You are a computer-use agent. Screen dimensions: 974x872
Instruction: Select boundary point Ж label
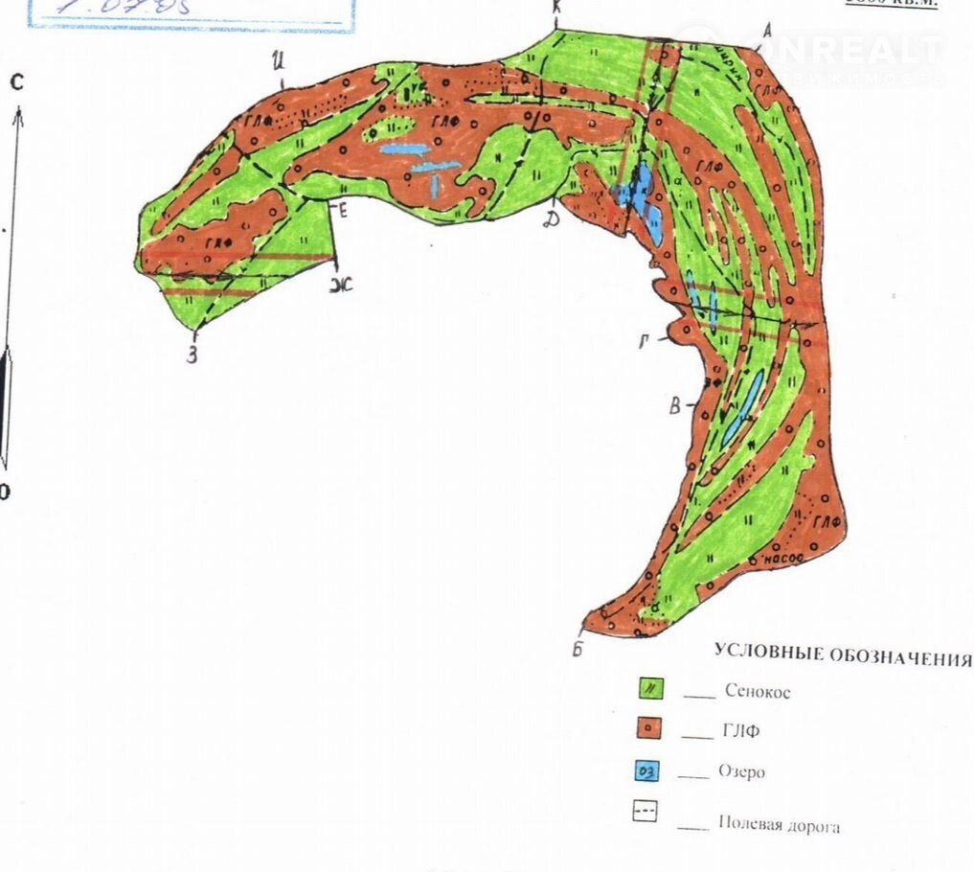pos(343,282)
